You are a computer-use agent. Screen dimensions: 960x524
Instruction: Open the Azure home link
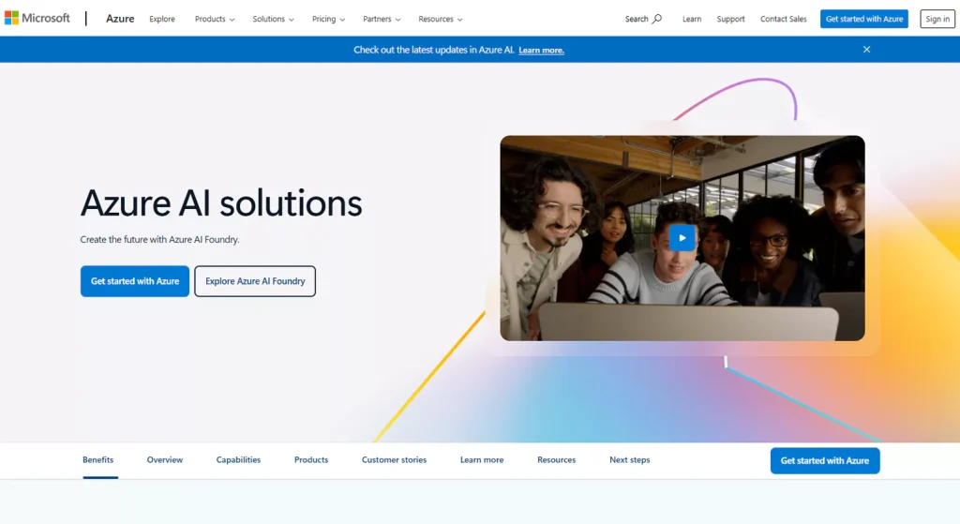click(120, 19)
